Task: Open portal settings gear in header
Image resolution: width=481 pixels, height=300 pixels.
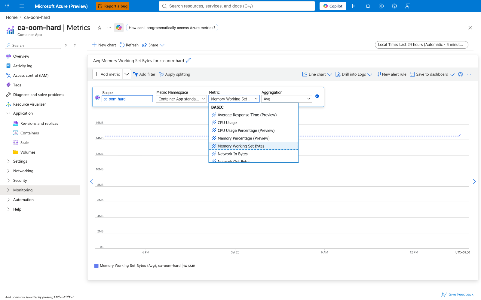Action: click(381, 6)
